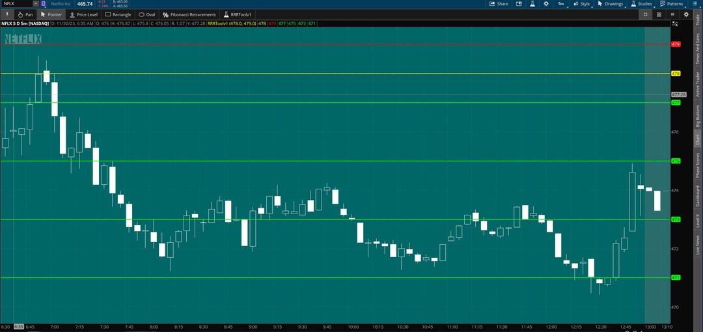The height and width of the screenshot is (332, 703).
Task: Open chart settings gear in top bar
Action: click(x=546, y=4)
